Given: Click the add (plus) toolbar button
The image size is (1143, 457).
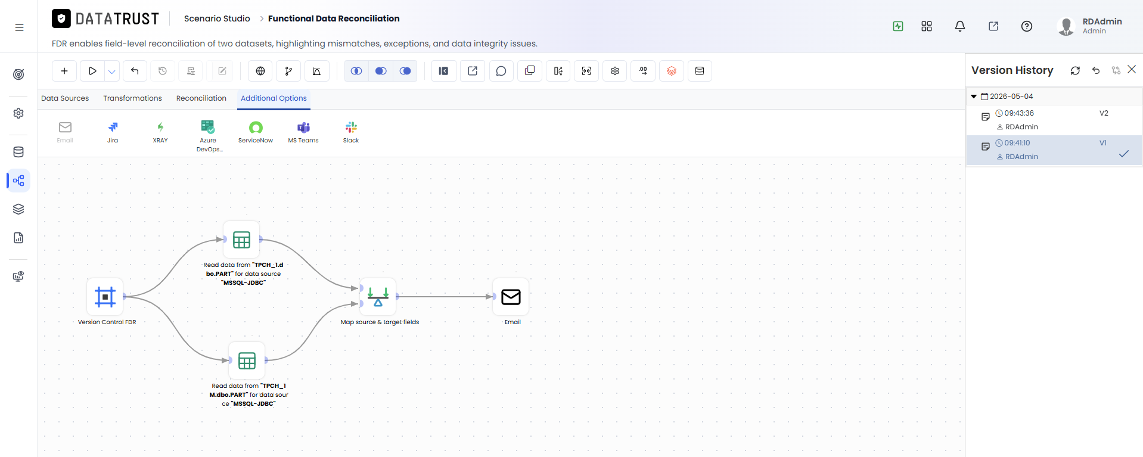Looking at the screenshot, I should [x=64, y=71].
